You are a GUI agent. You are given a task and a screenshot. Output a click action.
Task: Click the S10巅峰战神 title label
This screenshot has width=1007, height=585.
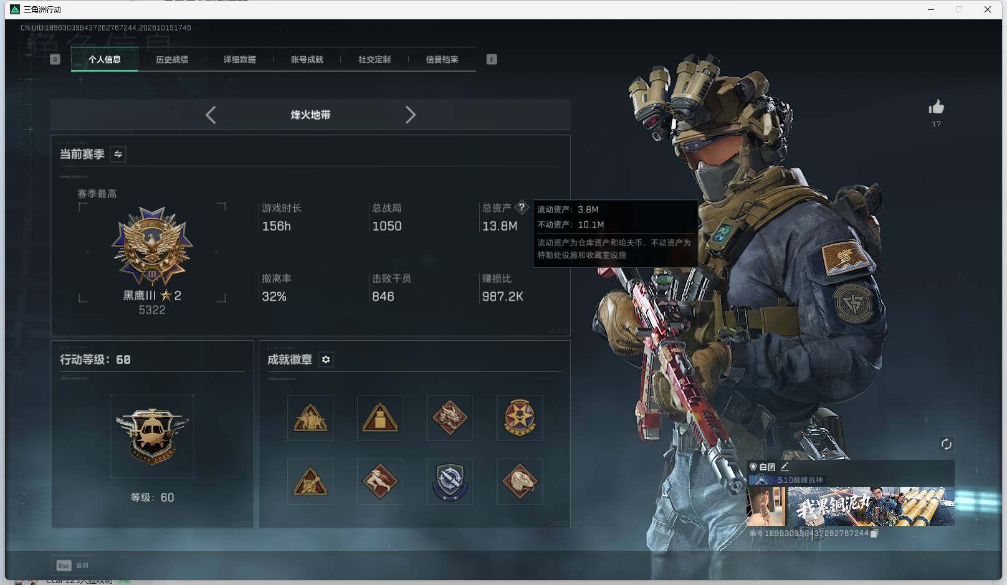click(x=800, y=480)
